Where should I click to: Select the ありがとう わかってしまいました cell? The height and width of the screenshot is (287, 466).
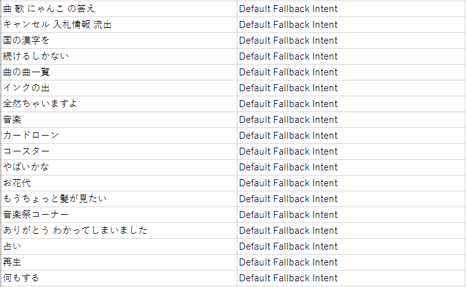coord(119,231)
